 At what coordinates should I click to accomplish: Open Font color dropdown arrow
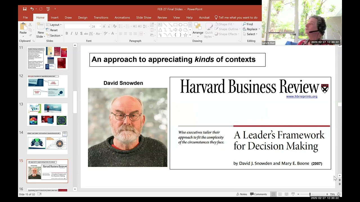(116, 33)
